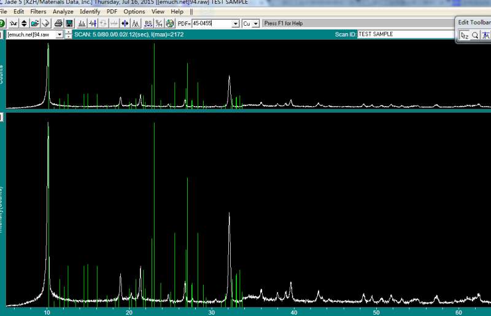
Task: Open the Edit menu
Action: pos(19,12)
